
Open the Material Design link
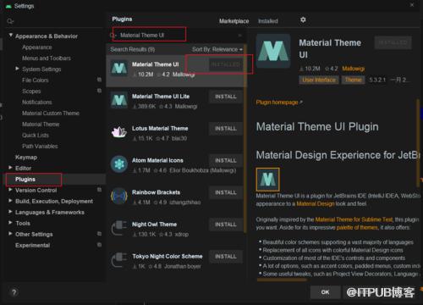[316, 203]
